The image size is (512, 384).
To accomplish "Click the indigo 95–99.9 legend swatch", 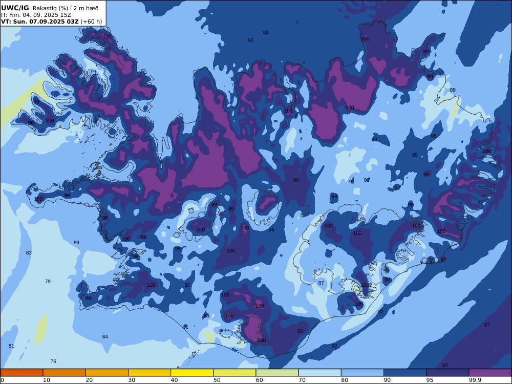I will pyautogui.click(x=447, y=373).
